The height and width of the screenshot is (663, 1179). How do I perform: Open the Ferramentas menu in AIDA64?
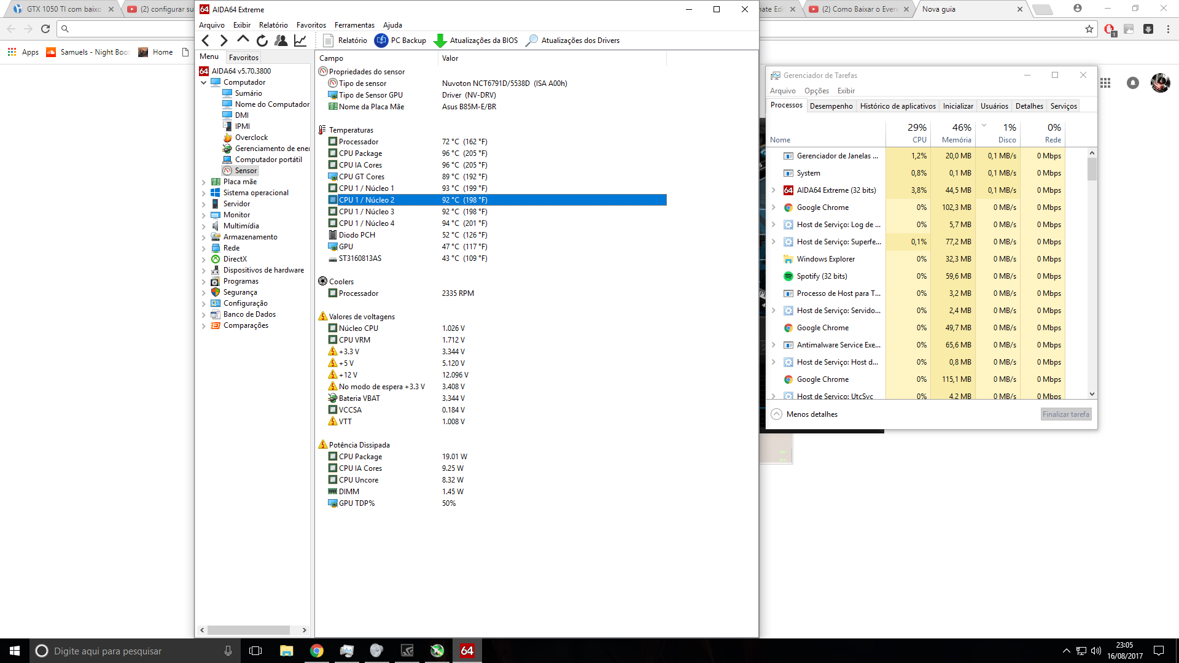[x=354, y=25]
